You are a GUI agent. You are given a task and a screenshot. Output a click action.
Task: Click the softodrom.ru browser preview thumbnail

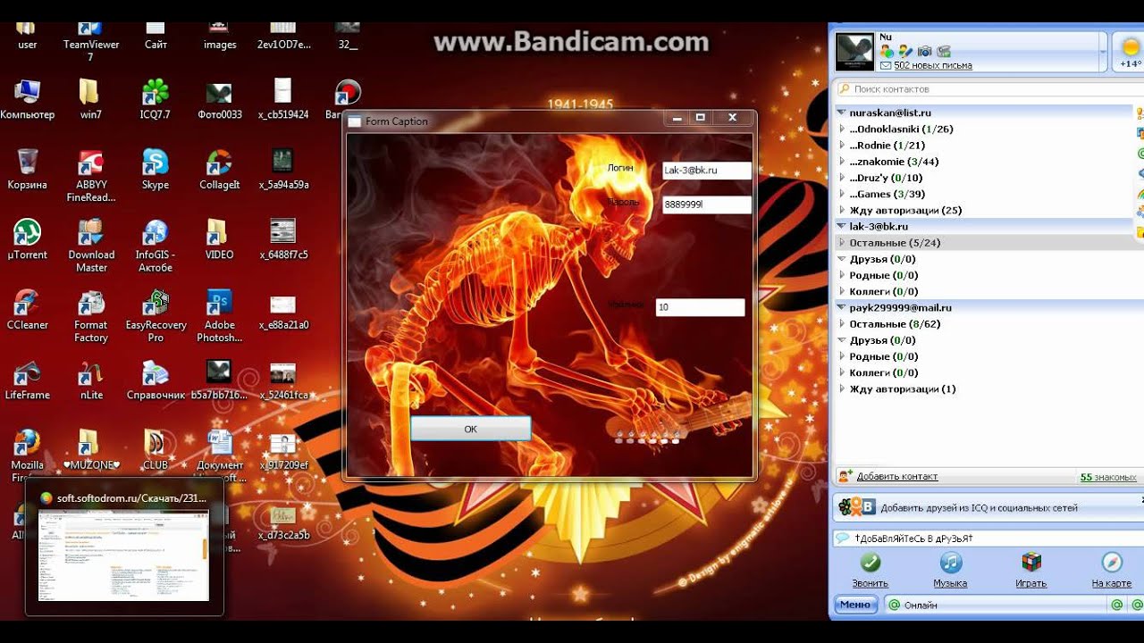[124, 556]
